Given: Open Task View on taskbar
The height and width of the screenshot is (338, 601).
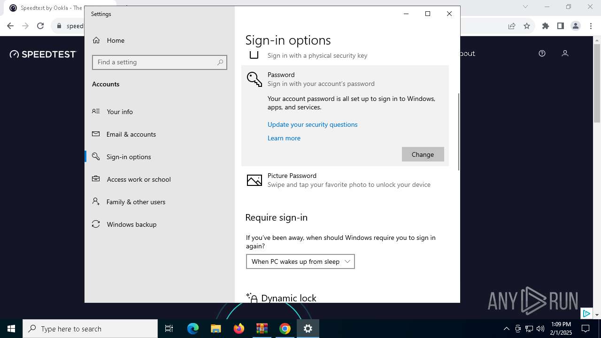Looking at the screenshot, I should (x=169, y=329).
